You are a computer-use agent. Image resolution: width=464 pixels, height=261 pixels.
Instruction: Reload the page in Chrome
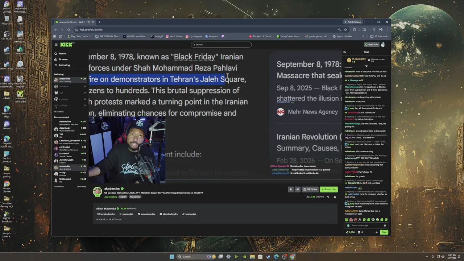tap(69, 30)
